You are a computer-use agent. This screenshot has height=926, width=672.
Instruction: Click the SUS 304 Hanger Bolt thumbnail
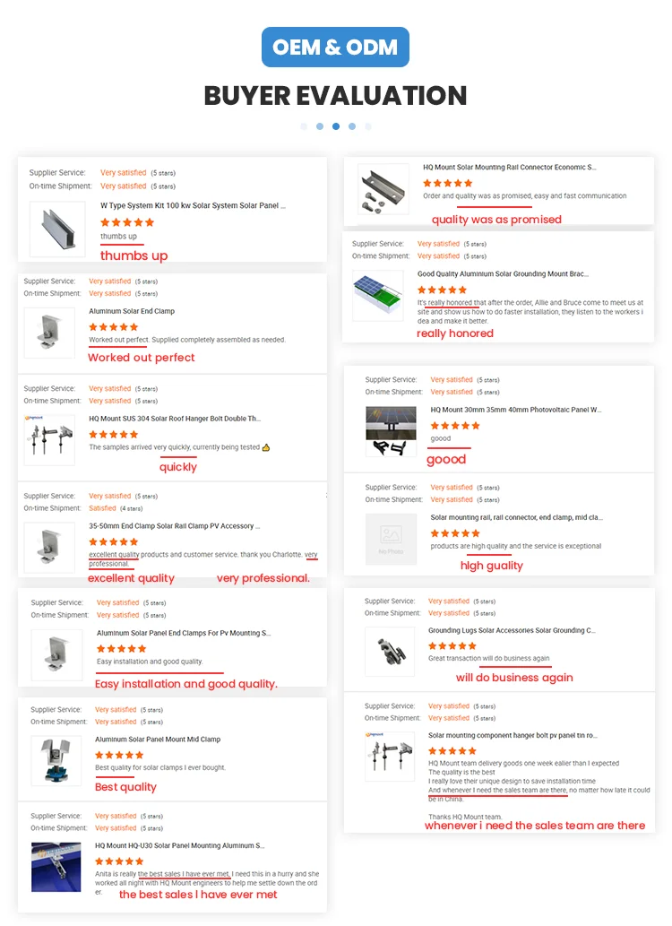tap(49, 440)
